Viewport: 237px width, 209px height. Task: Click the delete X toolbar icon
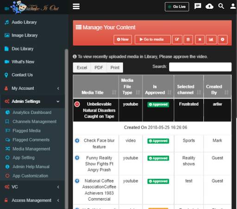pos(200,39)
